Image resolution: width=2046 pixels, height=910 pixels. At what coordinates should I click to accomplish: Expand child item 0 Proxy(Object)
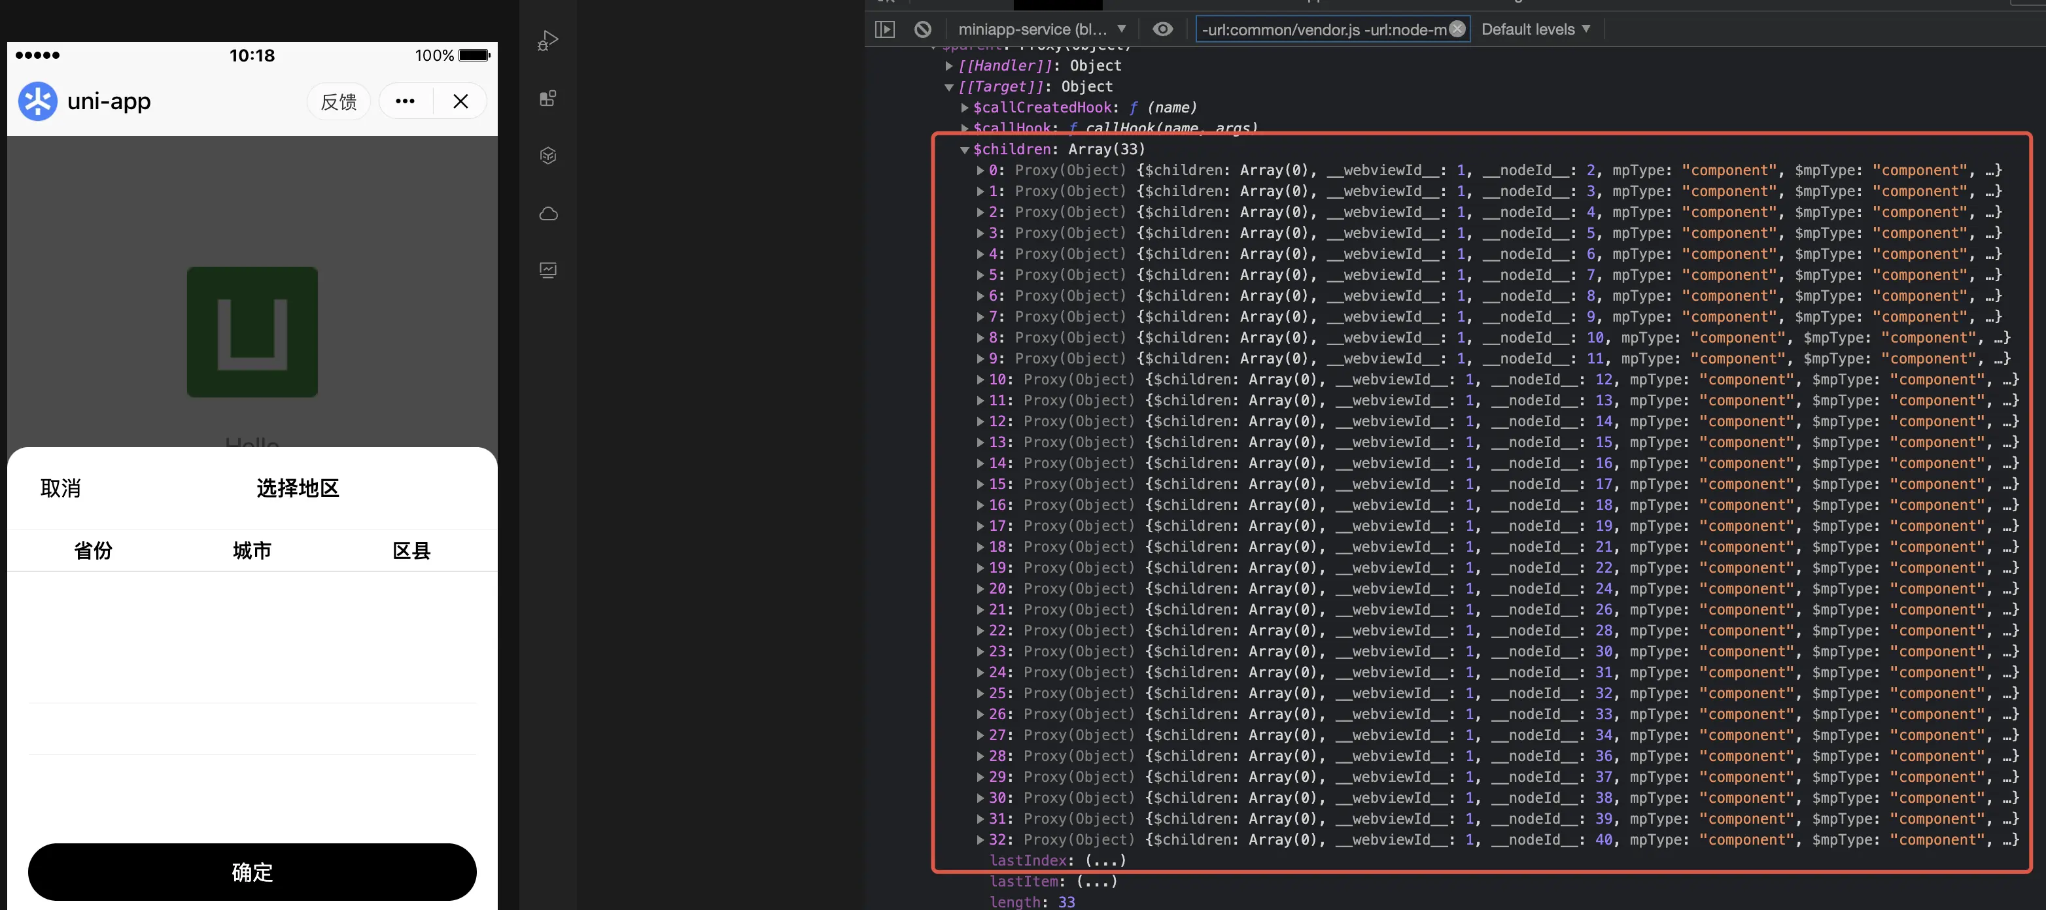coord(980,171)
